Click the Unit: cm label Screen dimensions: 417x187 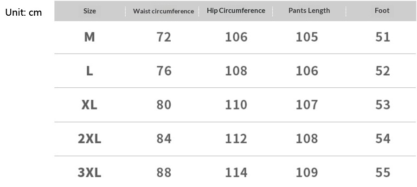pyautogui.click(x=24, y=12)
